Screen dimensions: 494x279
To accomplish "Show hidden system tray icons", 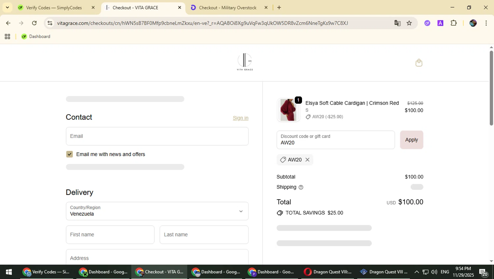I will click(416, 272).
